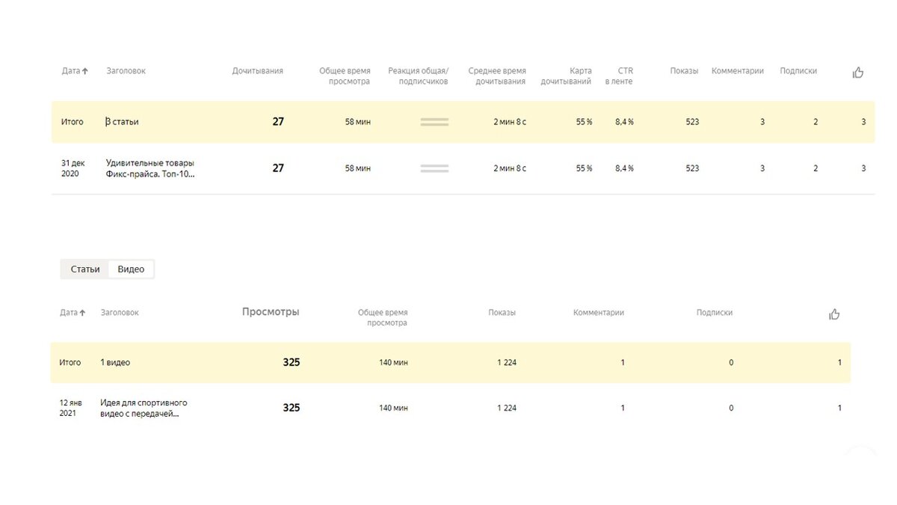This screenshot has height=505, width=897.
Task: Click the likes thumbs-up icon in video table header
Action: tap(835, 314)
